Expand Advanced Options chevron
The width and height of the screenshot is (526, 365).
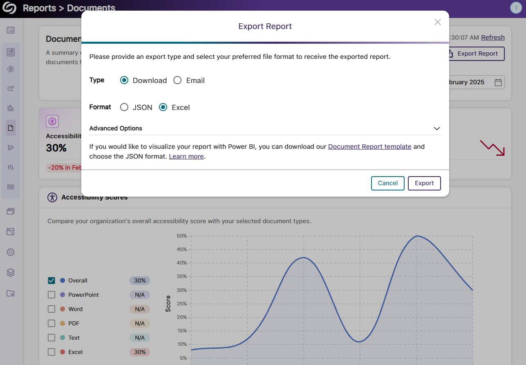coord(437,128)
